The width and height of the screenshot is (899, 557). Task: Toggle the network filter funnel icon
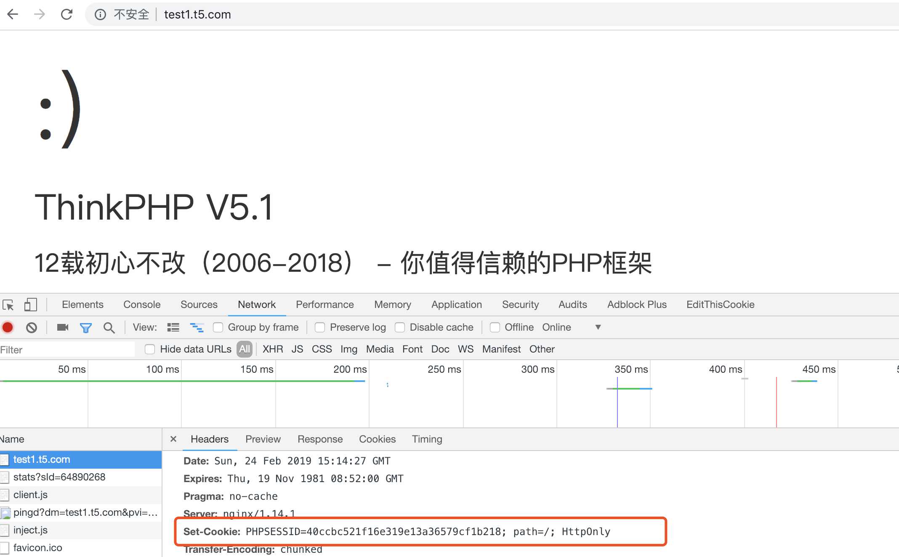coord(86,328)
